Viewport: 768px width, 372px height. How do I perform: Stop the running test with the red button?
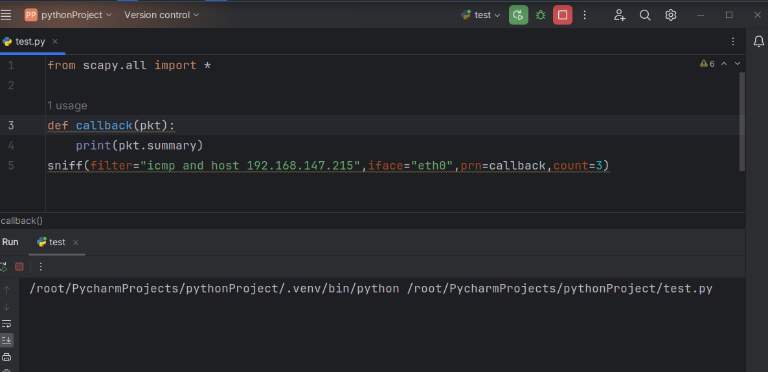tap(562, 15)
